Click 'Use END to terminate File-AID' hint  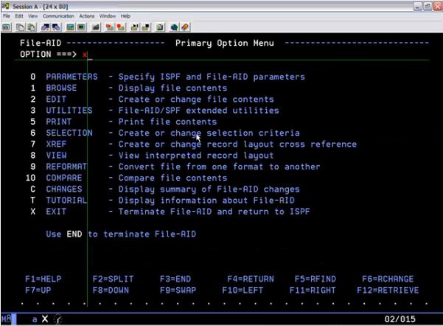tap(121, 234)
